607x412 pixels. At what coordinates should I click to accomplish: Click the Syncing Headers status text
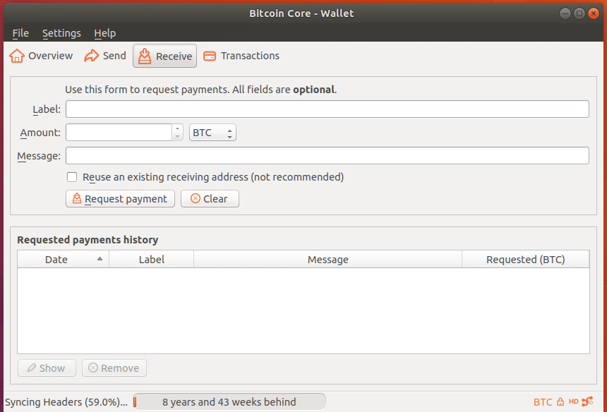click(66, 402)
